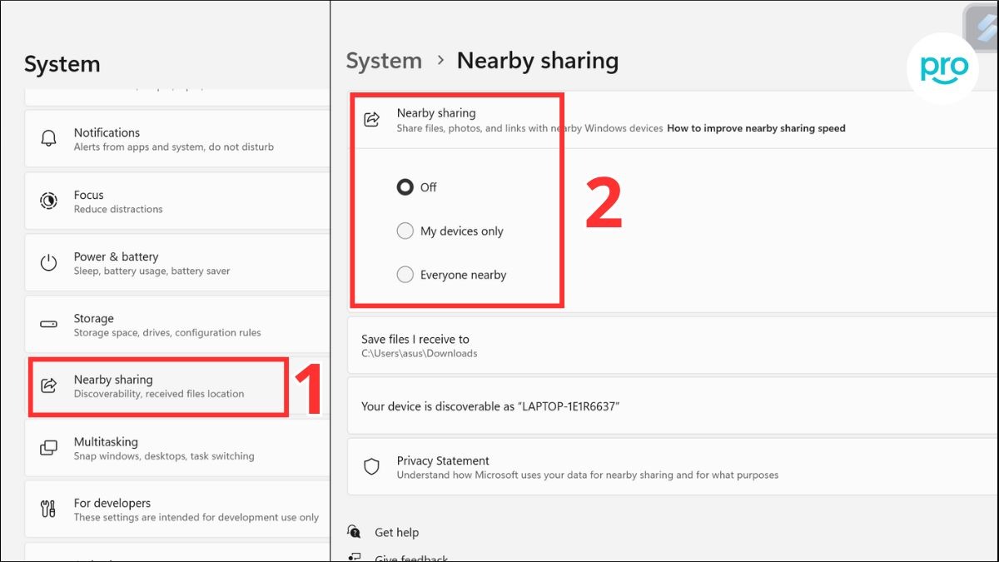Open Power & battery settings
999x562 pixels.
177,263
